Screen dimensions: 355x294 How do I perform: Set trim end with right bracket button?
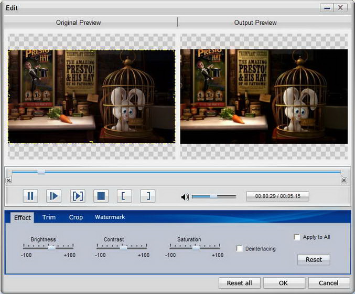click(147, 196)
